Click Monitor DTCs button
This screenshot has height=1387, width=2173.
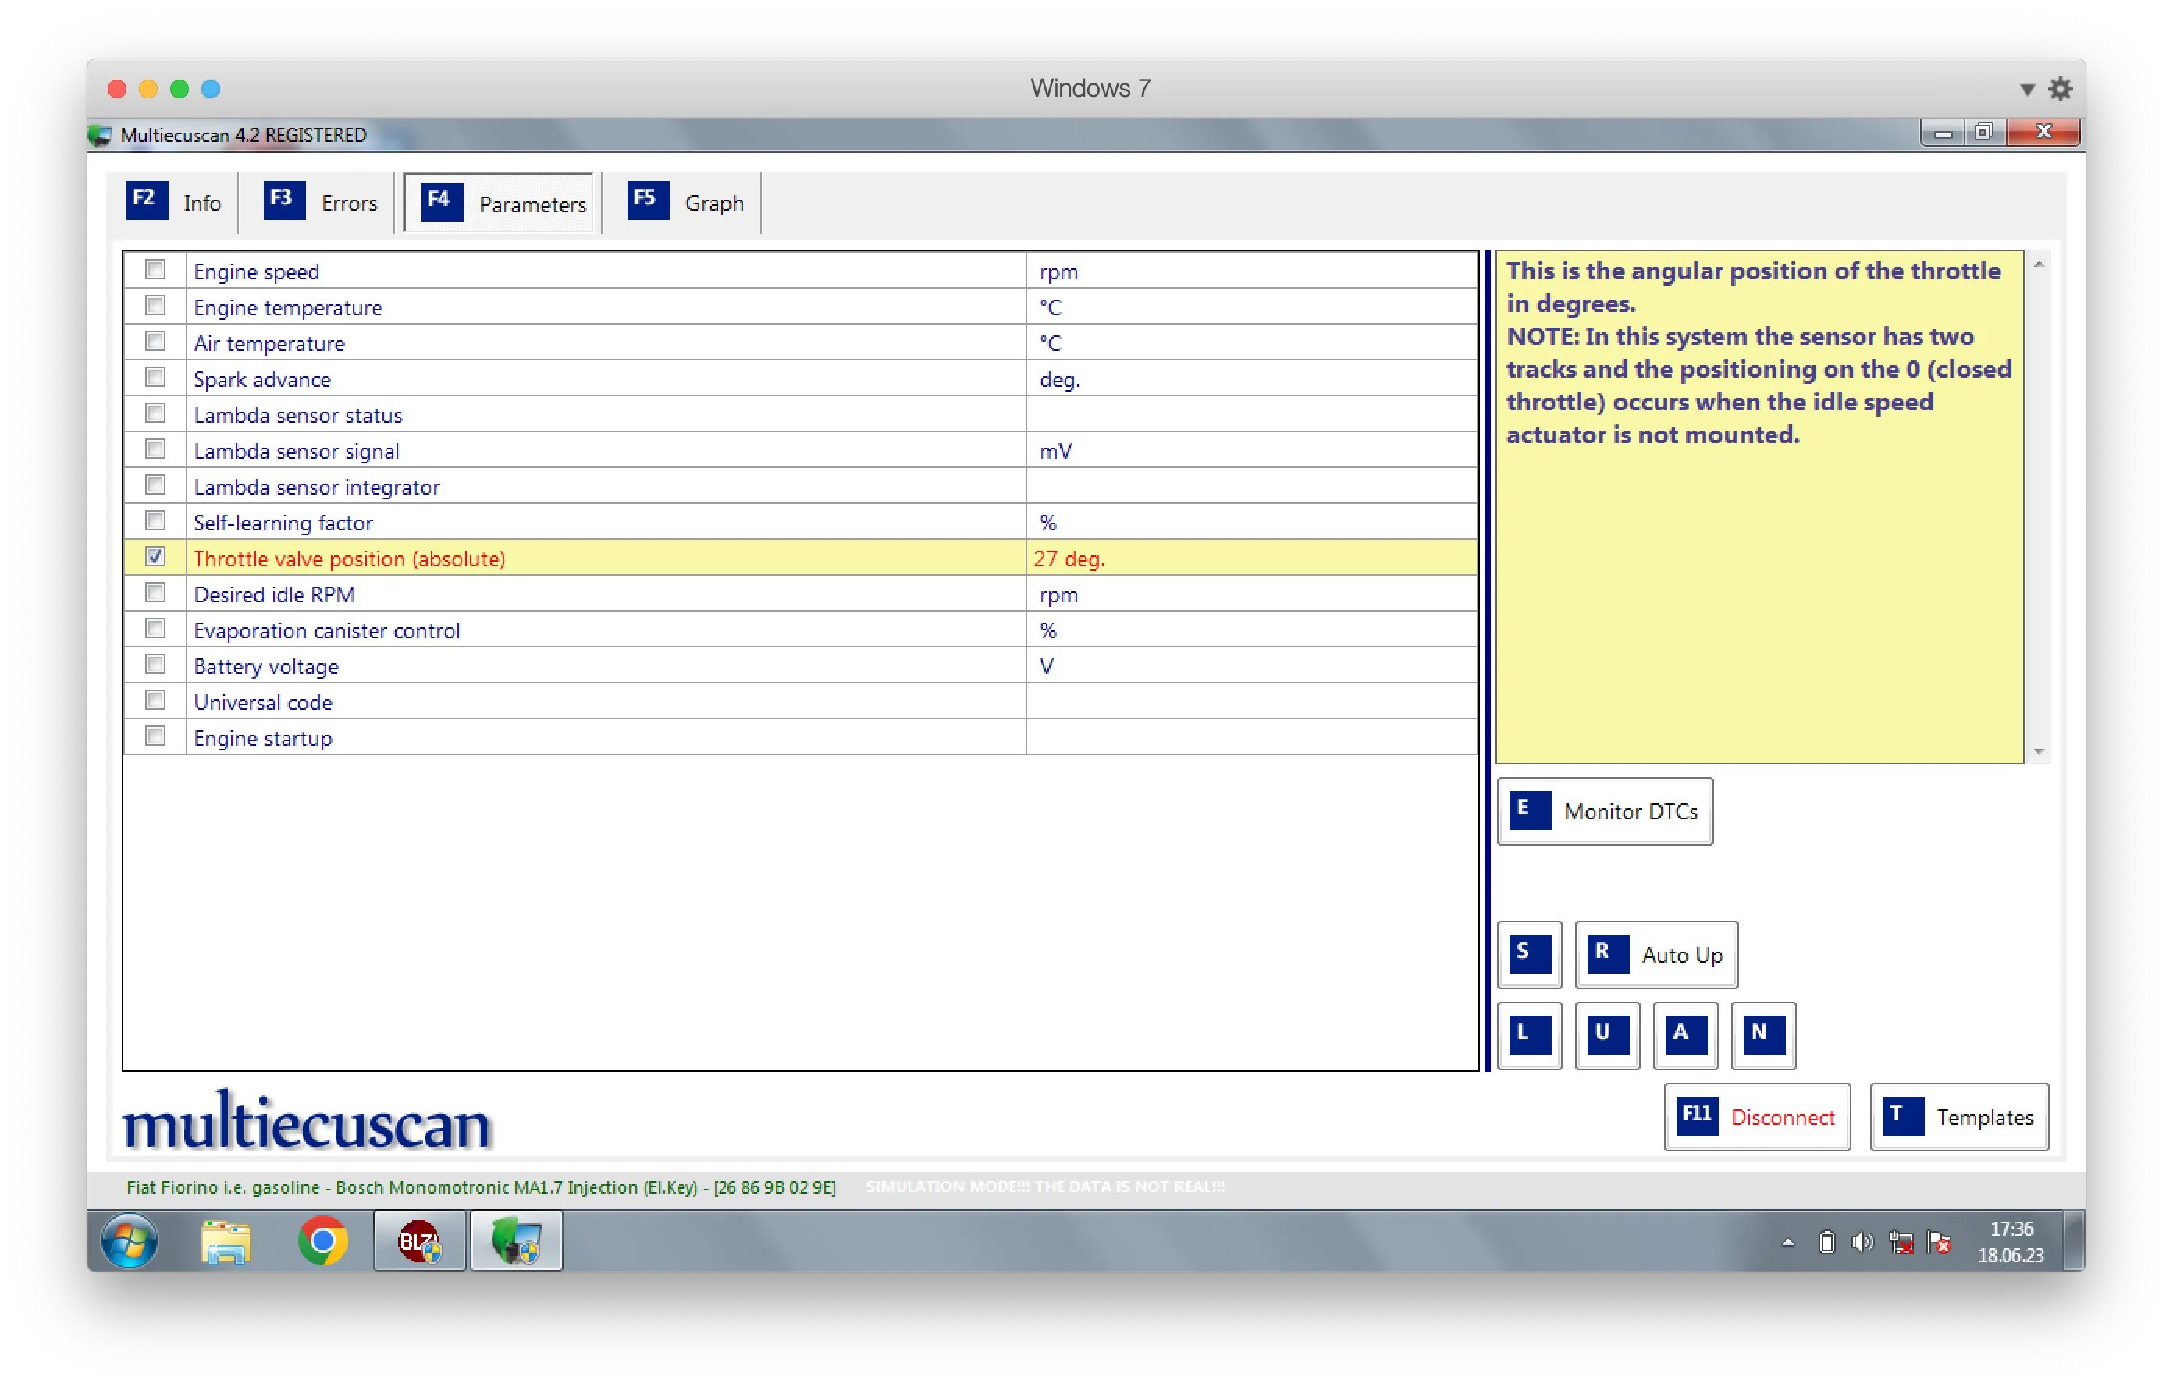click(x=1605, y=811)
